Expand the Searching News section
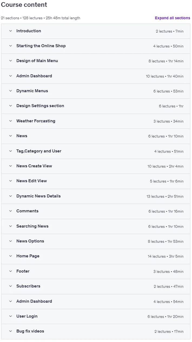Image resolution: width=192 pixels, height=342 pixels. [x=96, y=226]
